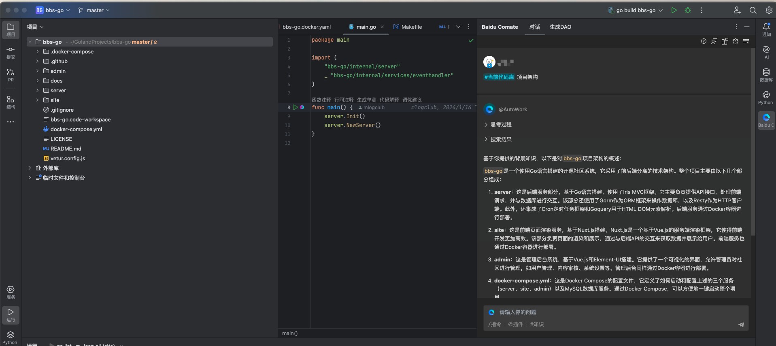Click #知识 shortcut in chat input
The image size is (776, 346).
click(x=537, y=324)
